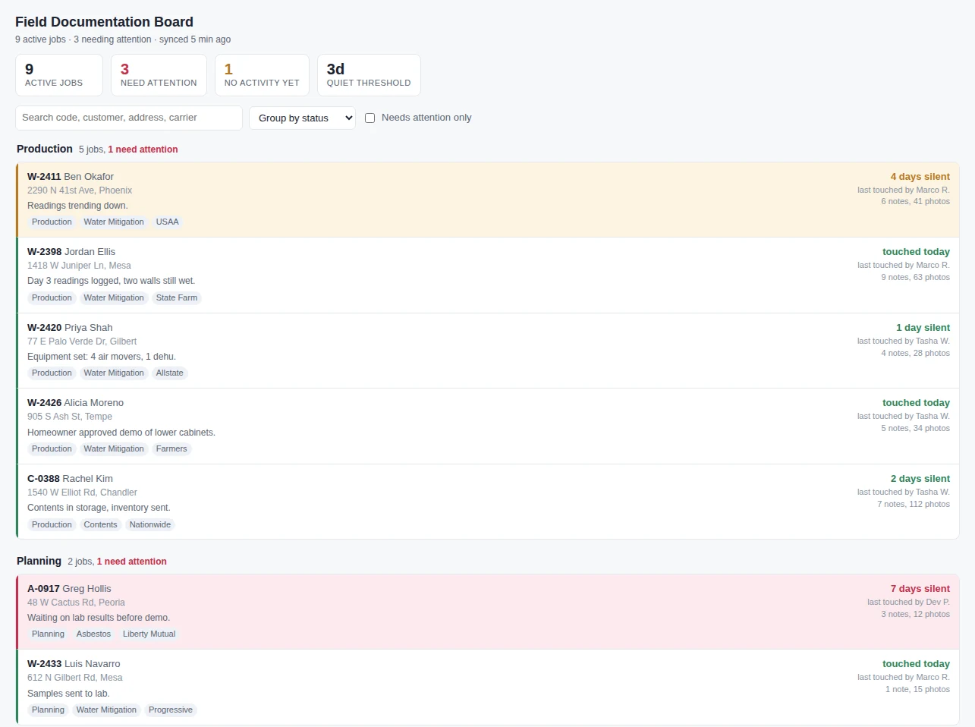The width and height of the screenshot is (975, 727).
Task: Click the Liberty Mutual carrier tag
Action: tap(149, 634)
